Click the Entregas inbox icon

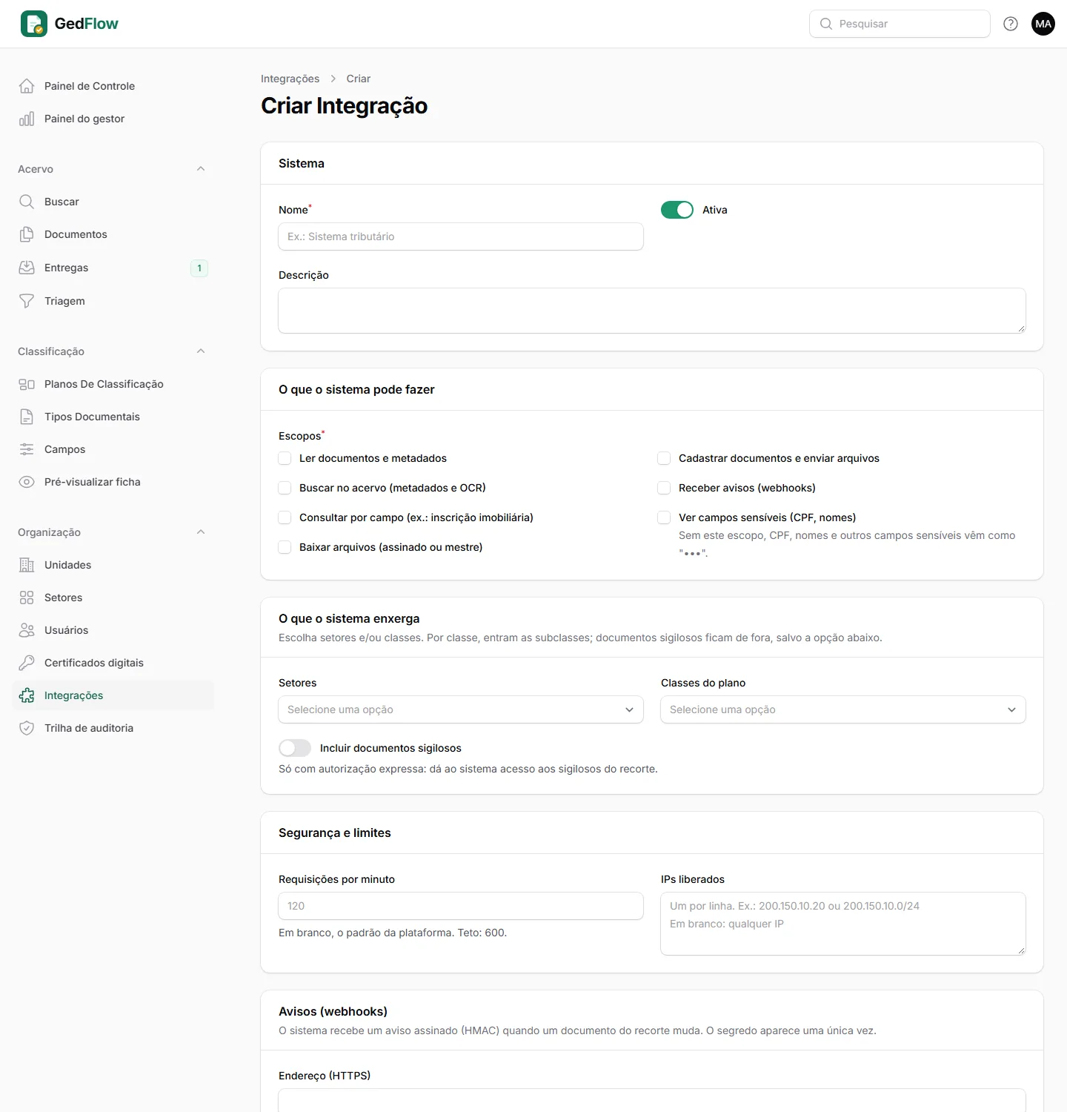[x=27, y=268]
